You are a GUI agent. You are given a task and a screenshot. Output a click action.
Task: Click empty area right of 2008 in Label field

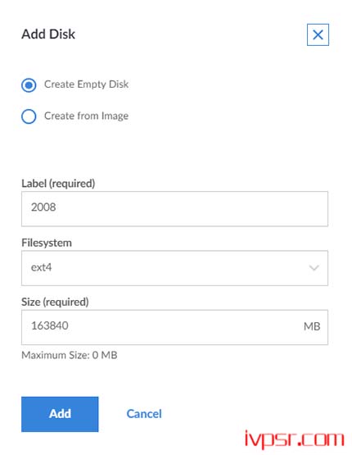(192, 208)
